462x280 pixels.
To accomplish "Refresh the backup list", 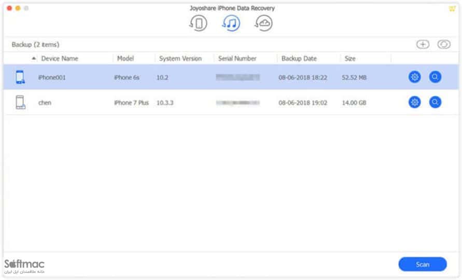I will (x=444, y=45).
